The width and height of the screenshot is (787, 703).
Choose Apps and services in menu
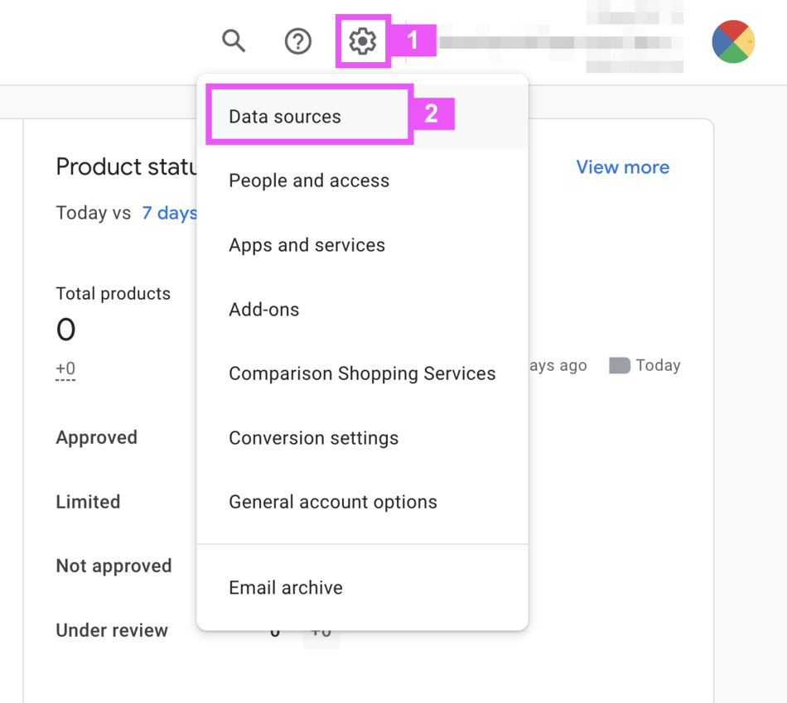(307, 245)
